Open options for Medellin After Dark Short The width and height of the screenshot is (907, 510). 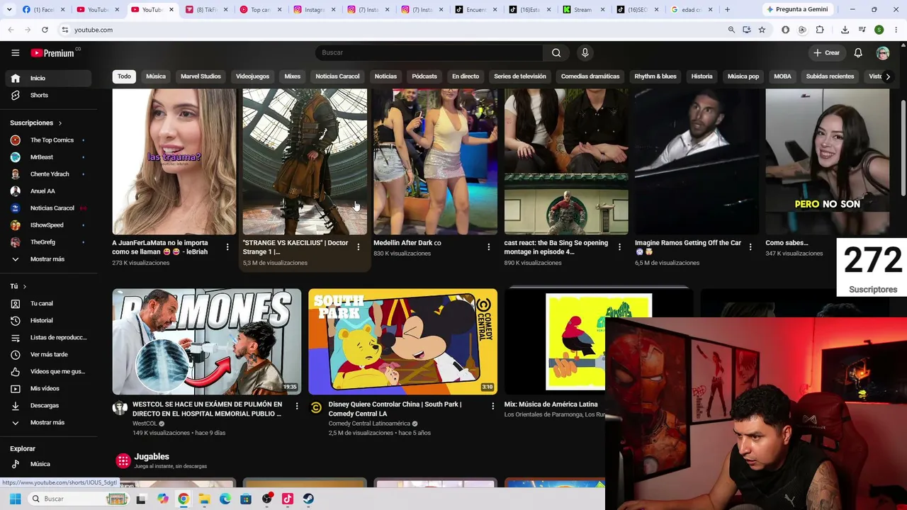(488, 247)
